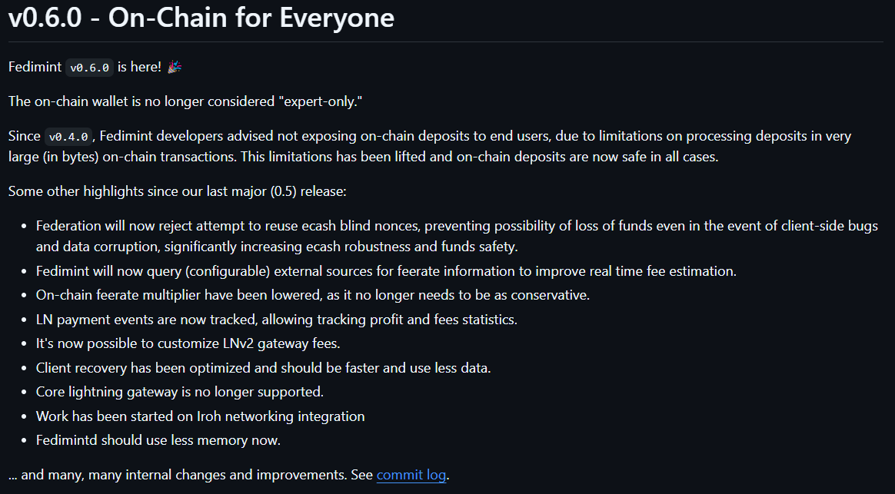Click the Core lightning gateway bullet
Screen dimensions: 895x494
pos(179,392)
